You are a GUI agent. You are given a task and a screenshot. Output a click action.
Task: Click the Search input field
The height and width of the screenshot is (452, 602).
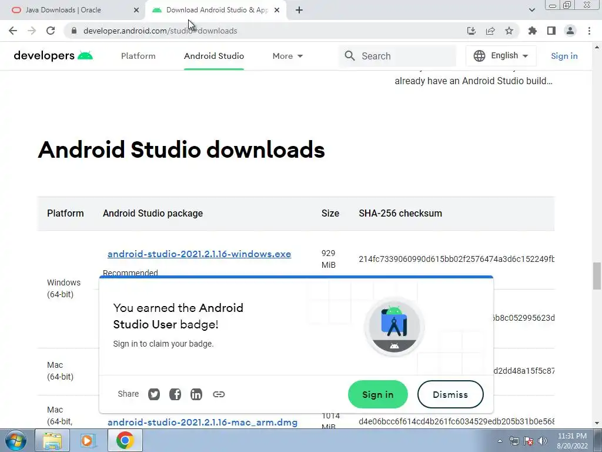(x=398, y=56)
